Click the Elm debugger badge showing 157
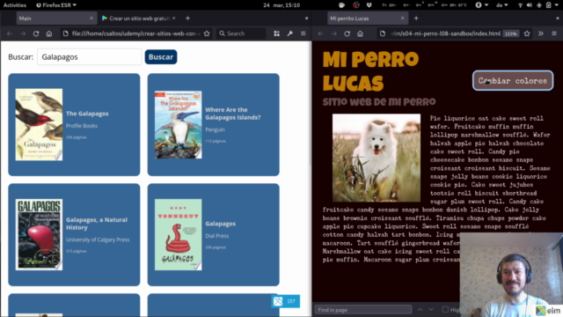 285,301
